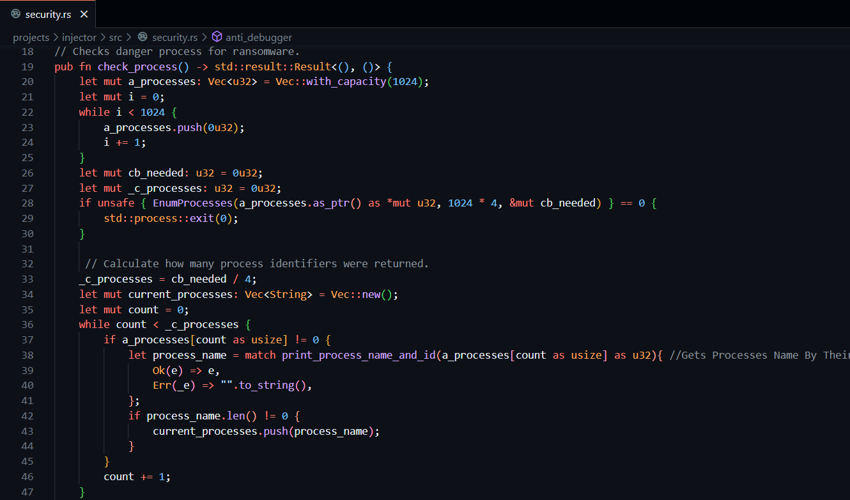Click 'current_processes' declaration on line 34
This screenshot has width=850, height=500.
point(180,295)
